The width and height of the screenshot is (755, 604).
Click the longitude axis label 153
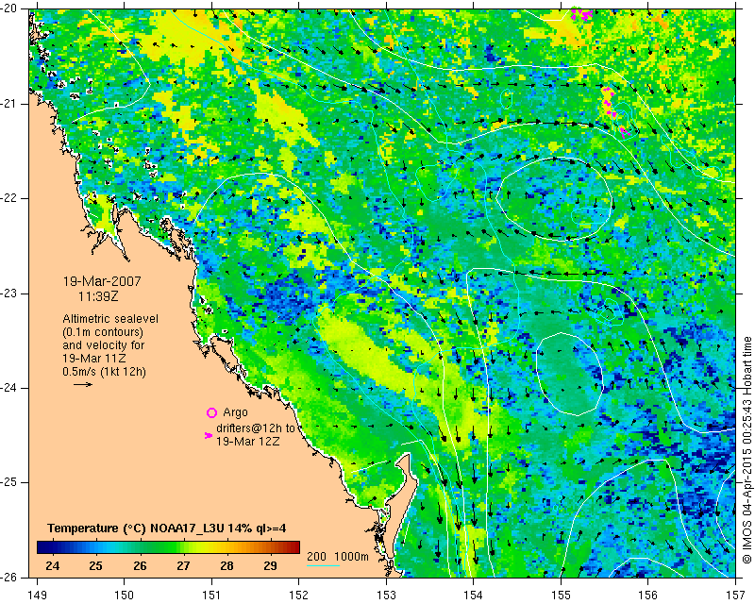pyautogui.click(x=386, y=595)
